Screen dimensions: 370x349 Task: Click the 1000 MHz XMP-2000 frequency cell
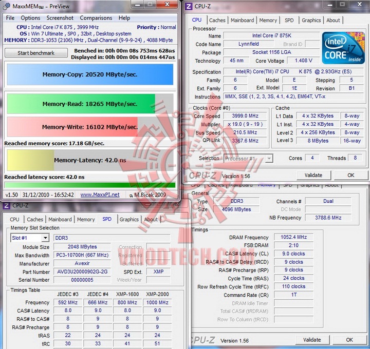click(157, 302)
